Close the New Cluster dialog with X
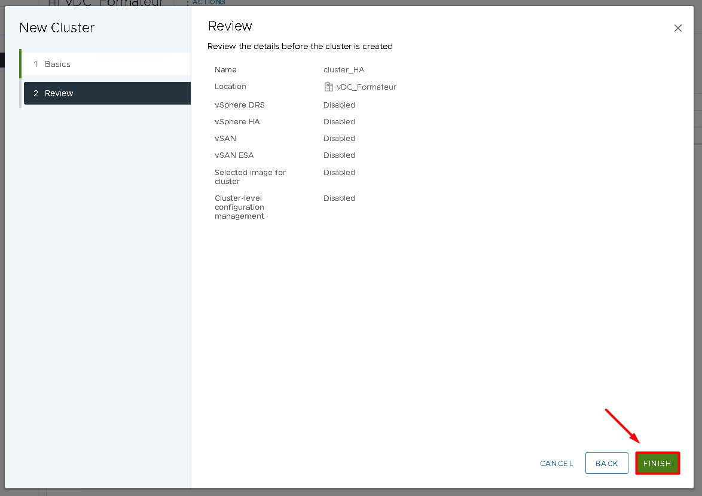The image size is (702, 496). point(678,28)
